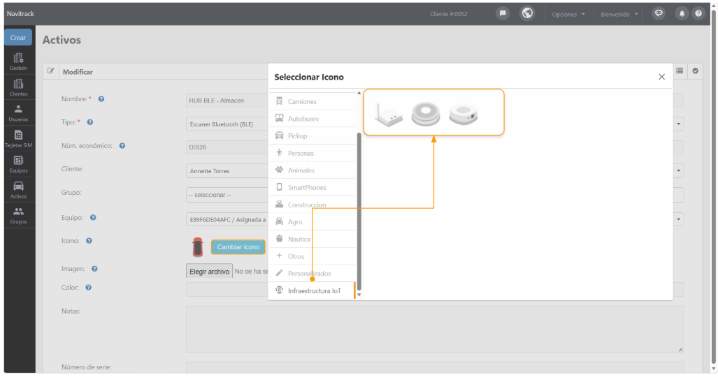Choose the router with antenna icon

tap(388, 114)
